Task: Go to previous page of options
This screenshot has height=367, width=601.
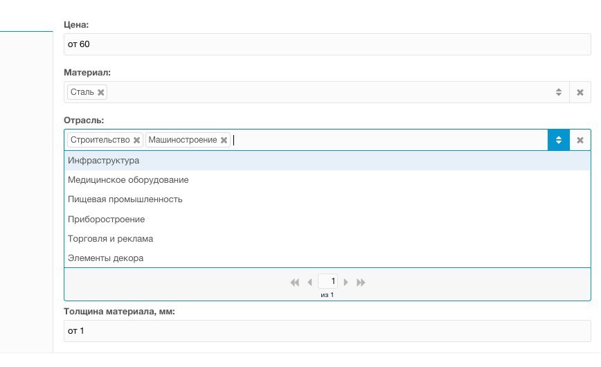Action: (310, 283)
